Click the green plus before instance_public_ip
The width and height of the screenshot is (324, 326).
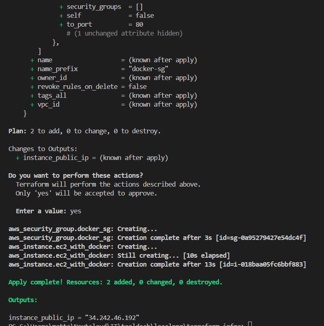coord(18,158)
